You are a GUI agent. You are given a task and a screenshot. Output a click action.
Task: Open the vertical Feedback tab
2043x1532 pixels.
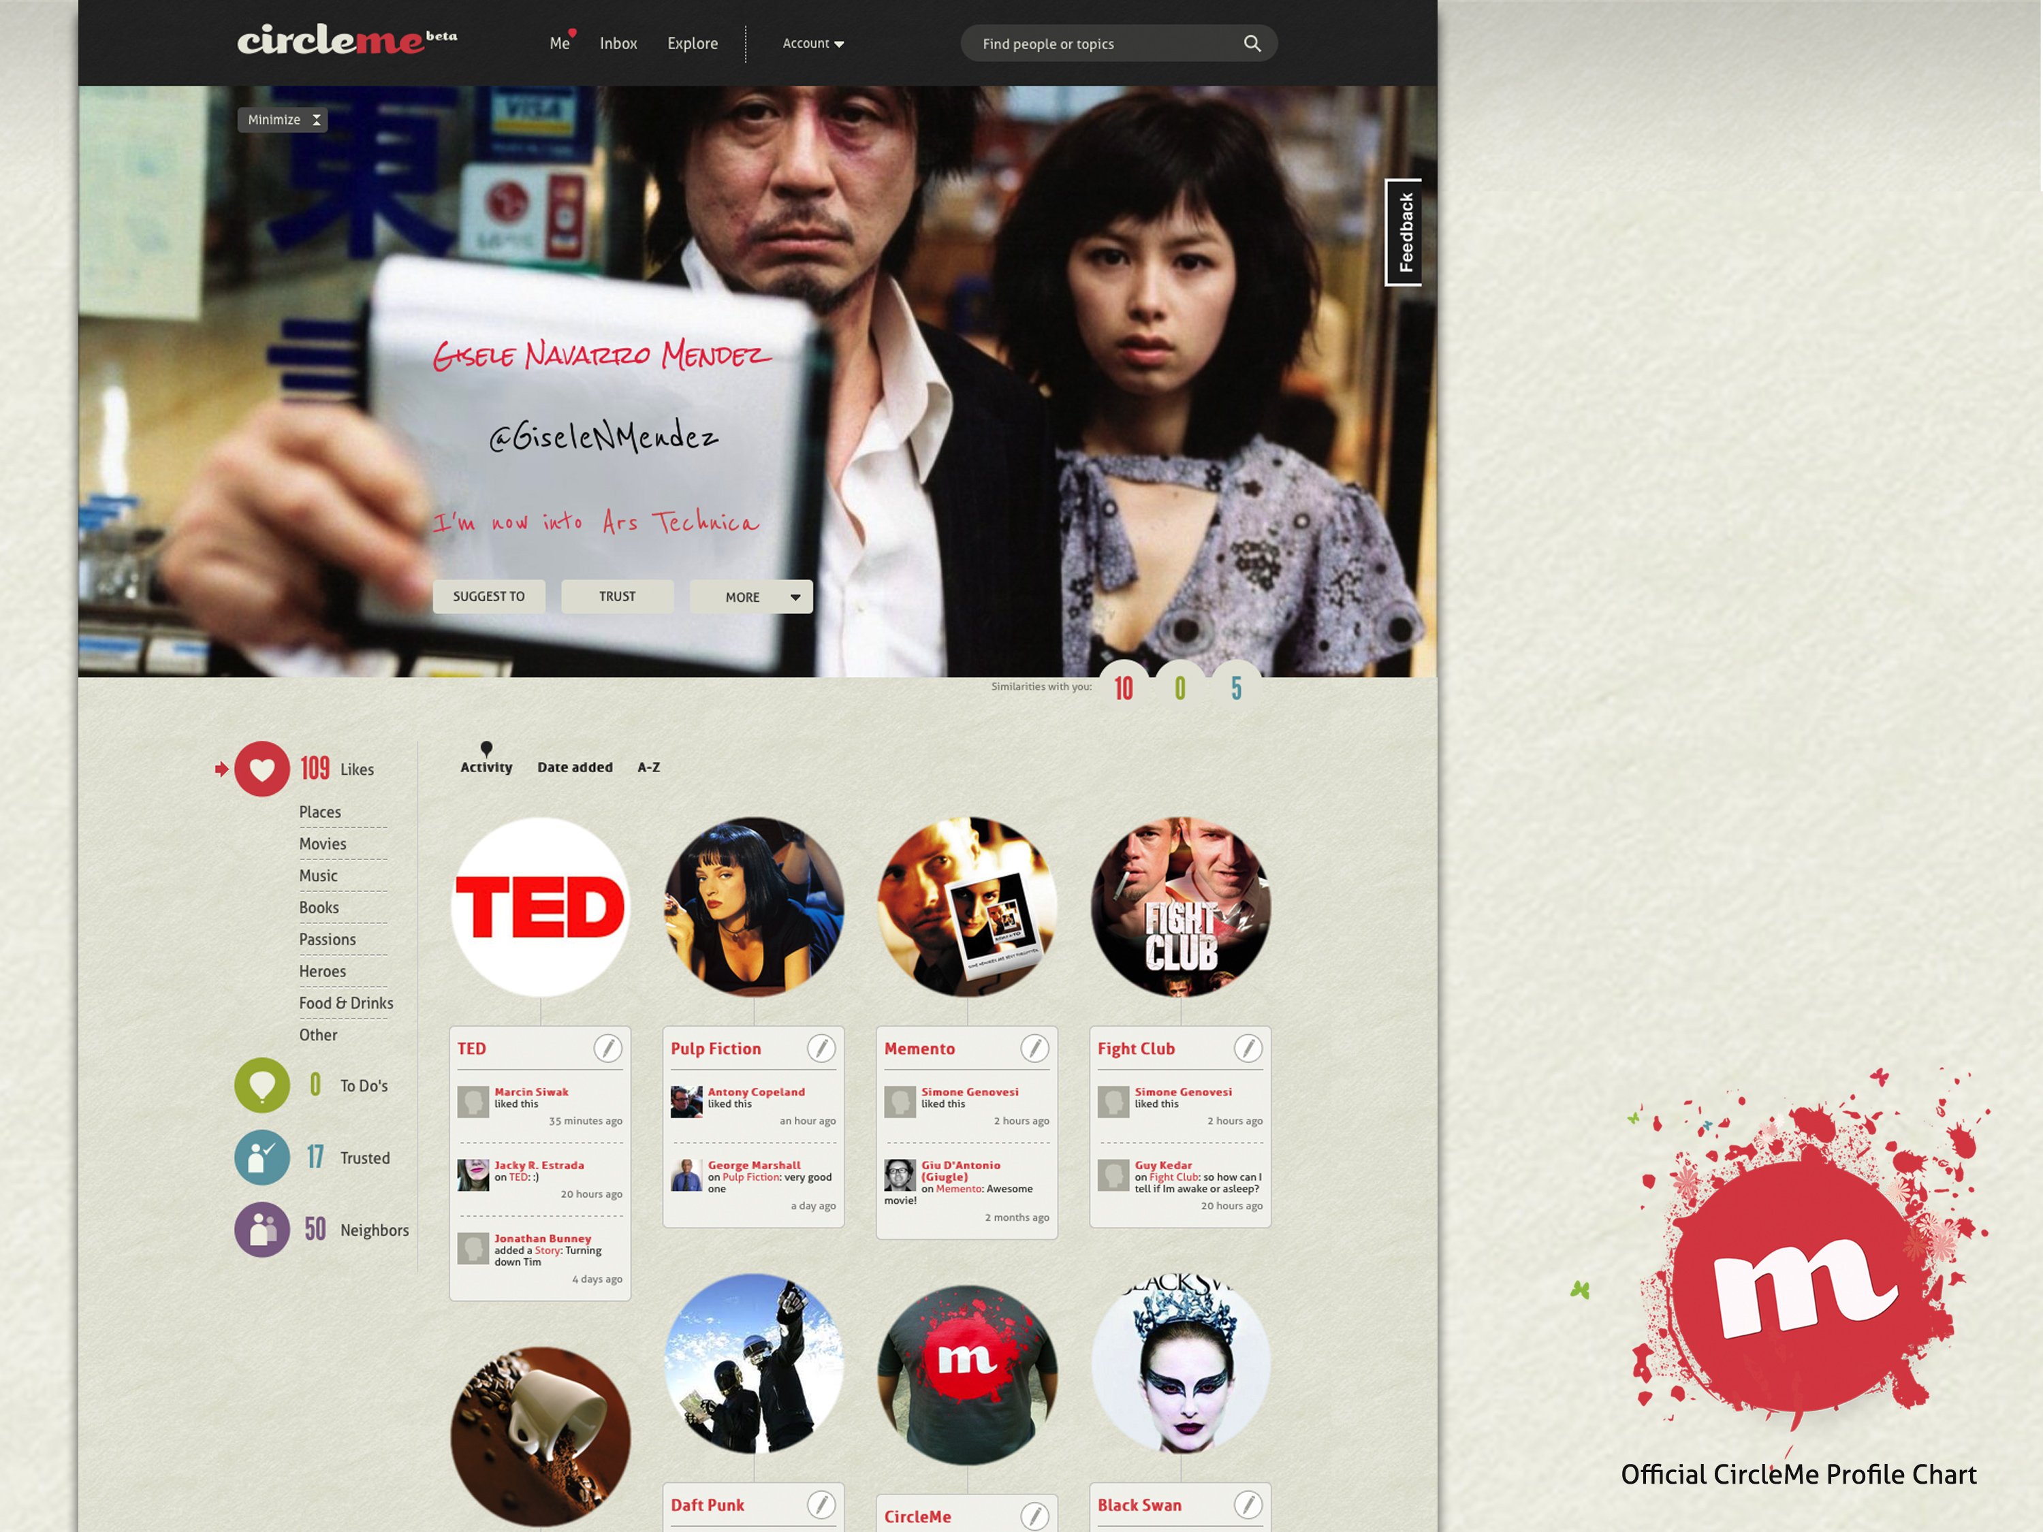point(1404,233)
